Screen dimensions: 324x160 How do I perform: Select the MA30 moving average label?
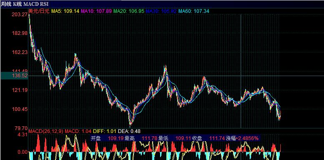coord(161,11)
